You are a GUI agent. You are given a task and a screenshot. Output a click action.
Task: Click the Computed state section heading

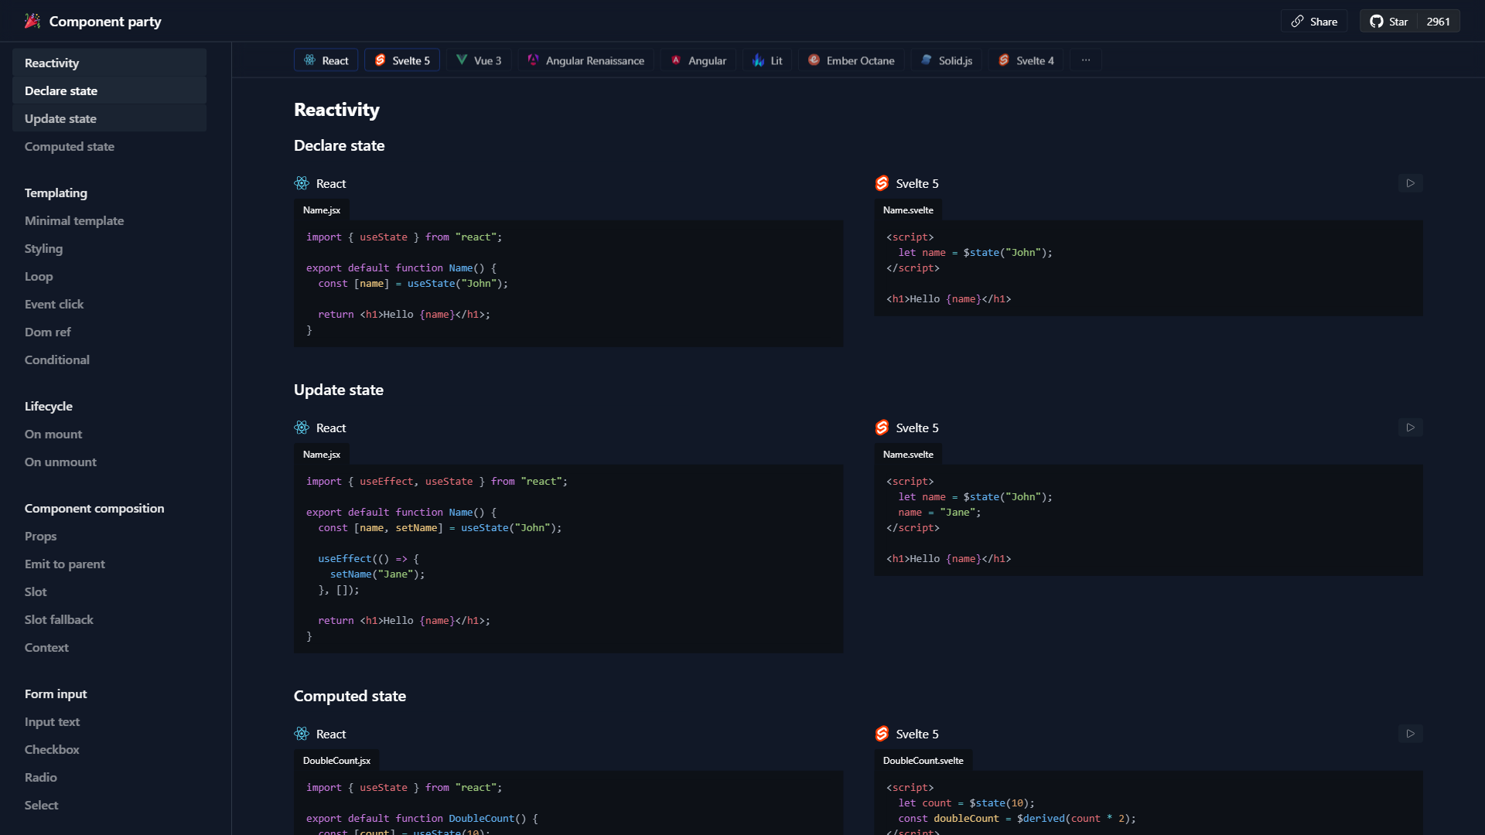tap(350, 696)
